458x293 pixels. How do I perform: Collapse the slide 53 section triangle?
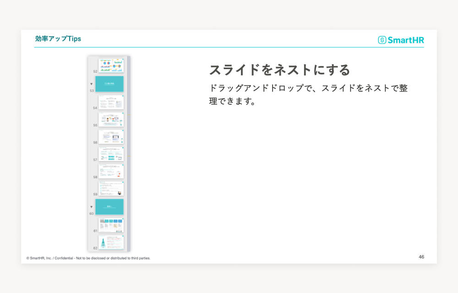pyautogui.click(x=92, y=84)
